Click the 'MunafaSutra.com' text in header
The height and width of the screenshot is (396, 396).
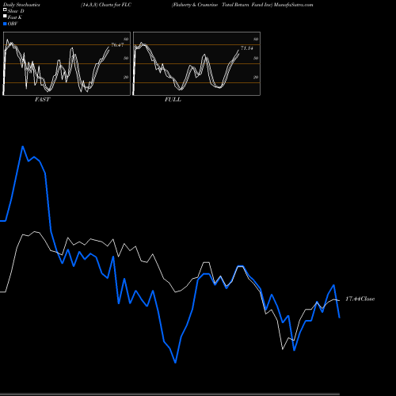294,5
